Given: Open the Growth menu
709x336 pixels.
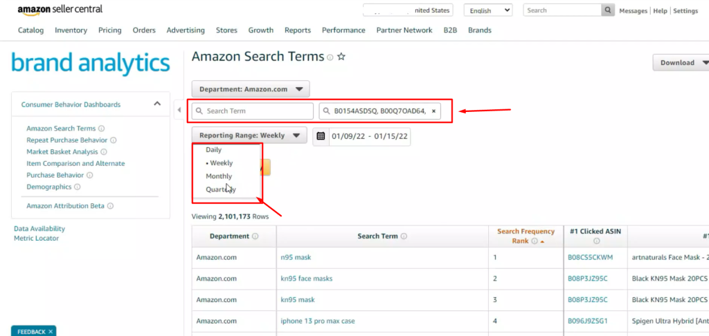Looking at the screenshot, I should coord(261,30).
